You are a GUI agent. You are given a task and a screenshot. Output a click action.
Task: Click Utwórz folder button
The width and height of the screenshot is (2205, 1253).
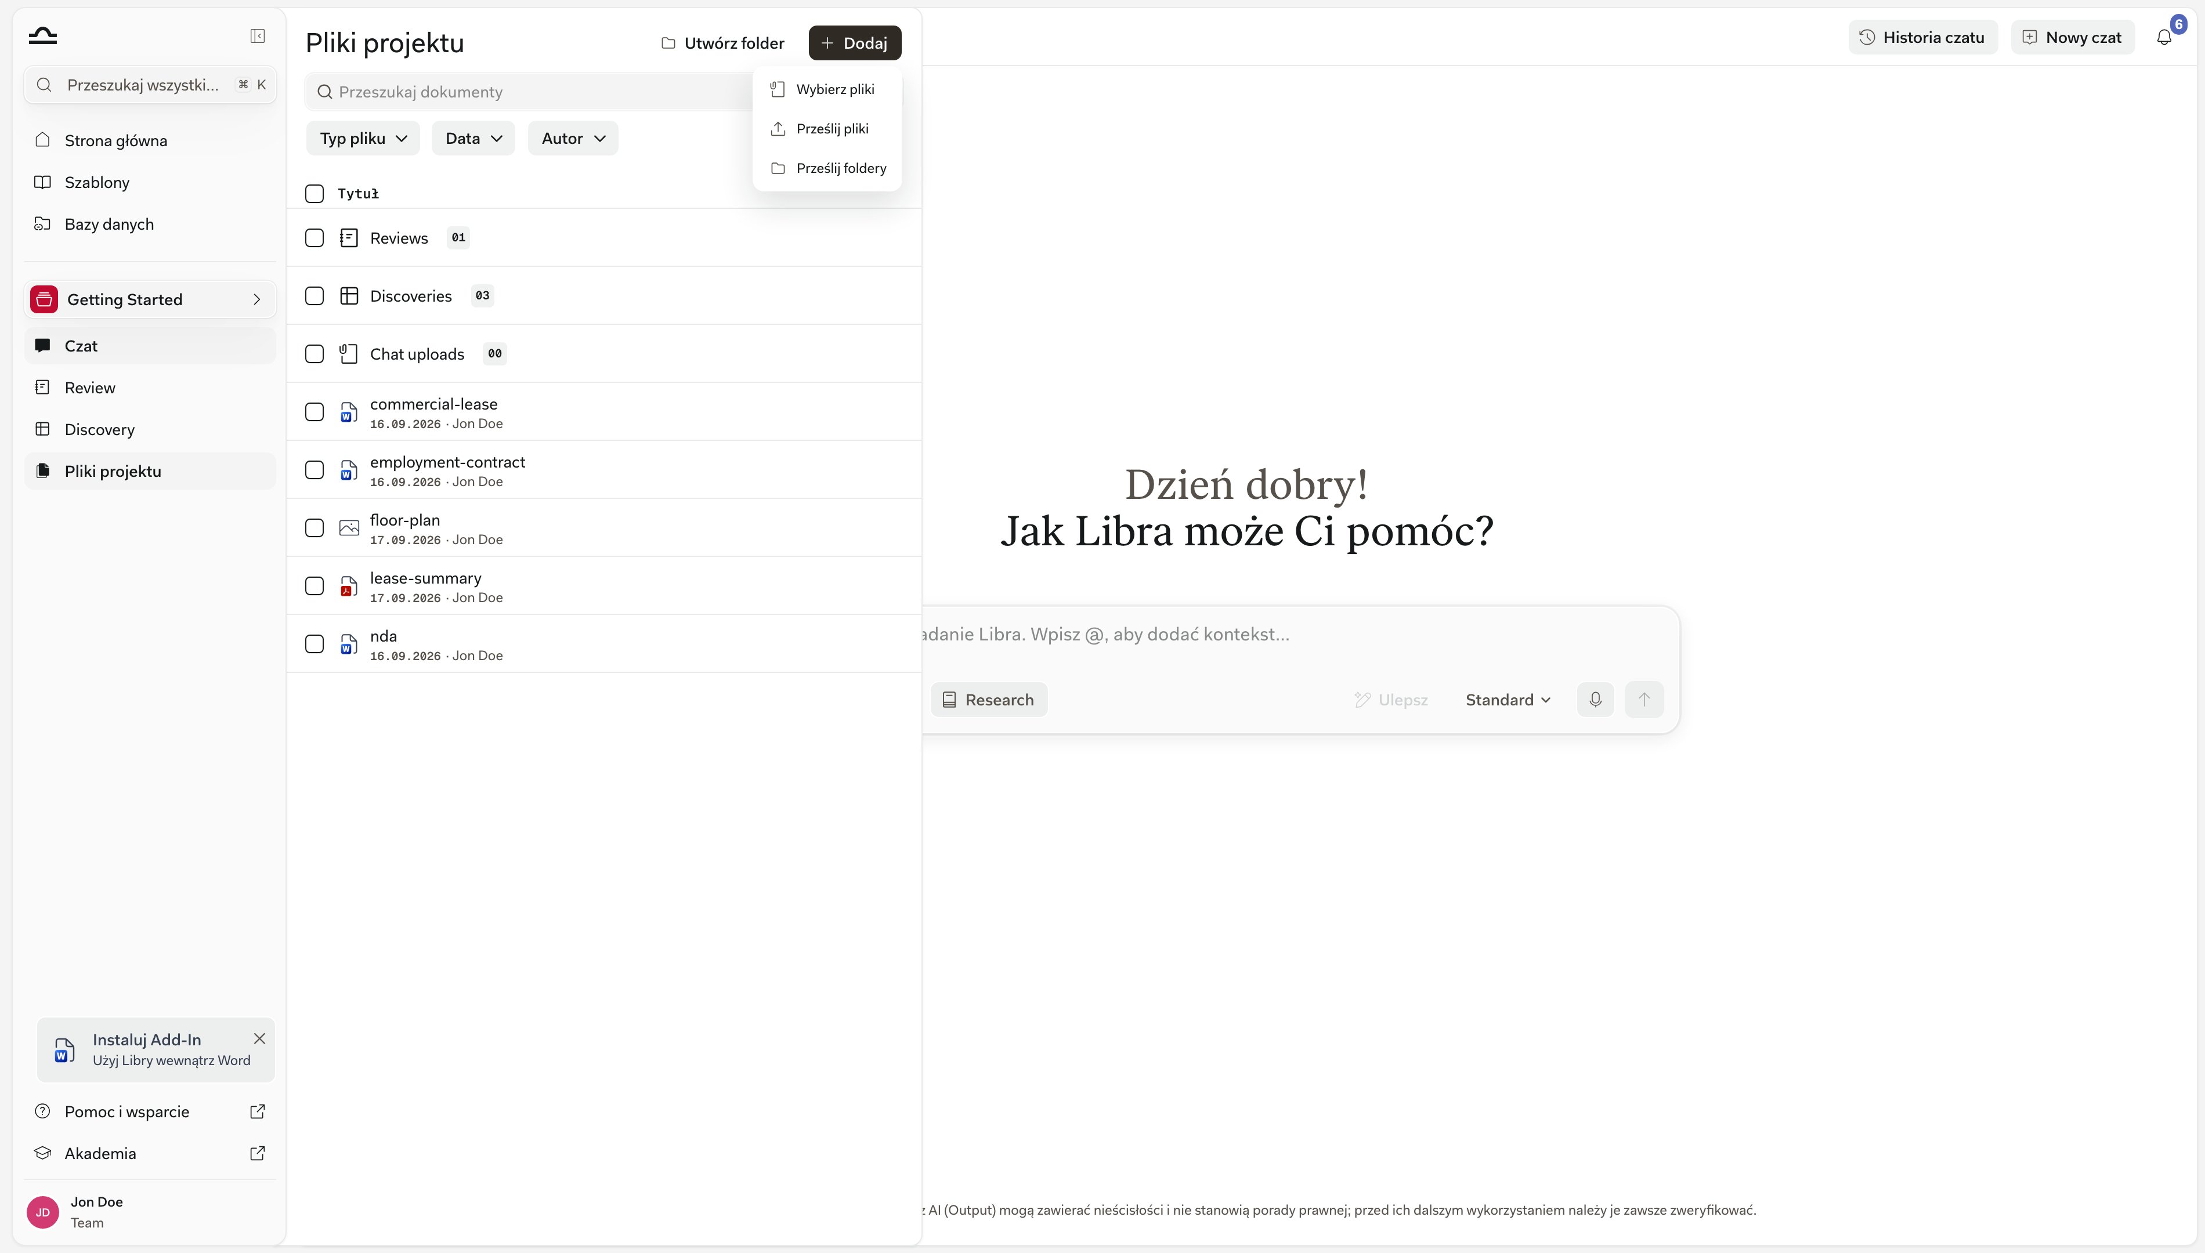coord(723,43)
